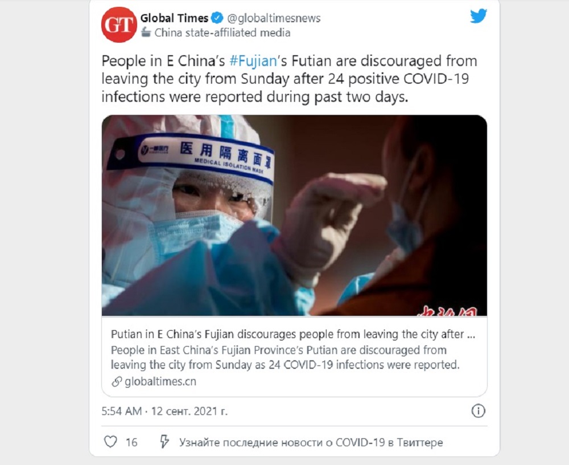The height and width of the screenshot is (465, 569).
Task: Open the medical worker article photo
Action: (294, 215)
